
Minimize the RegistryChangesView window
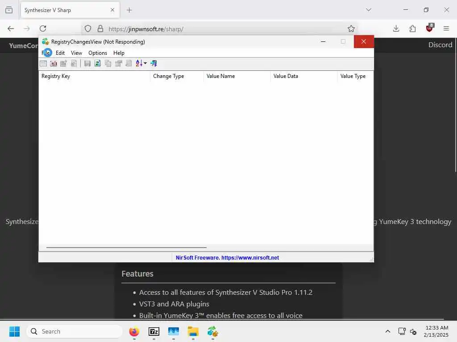click(x=323, y=41)
